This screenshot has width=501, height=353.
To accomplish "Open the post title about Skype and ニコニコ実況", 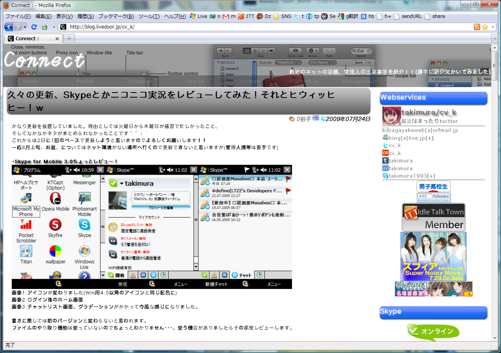I will point(171,101).
